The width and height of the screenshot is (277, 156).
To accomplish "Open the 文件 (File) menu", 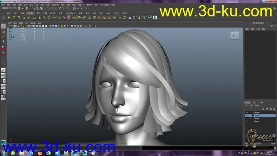I will 3,5.
